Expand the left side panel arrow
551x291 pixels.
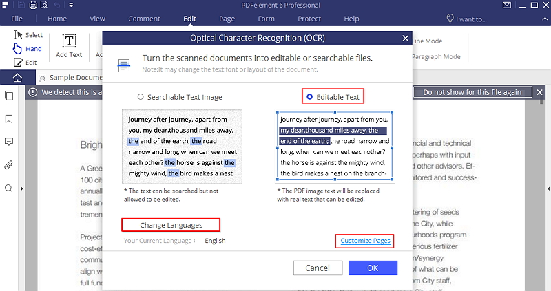click(x=22, y=189)
